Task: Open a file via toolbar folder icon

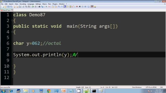Action: [5, 7]
